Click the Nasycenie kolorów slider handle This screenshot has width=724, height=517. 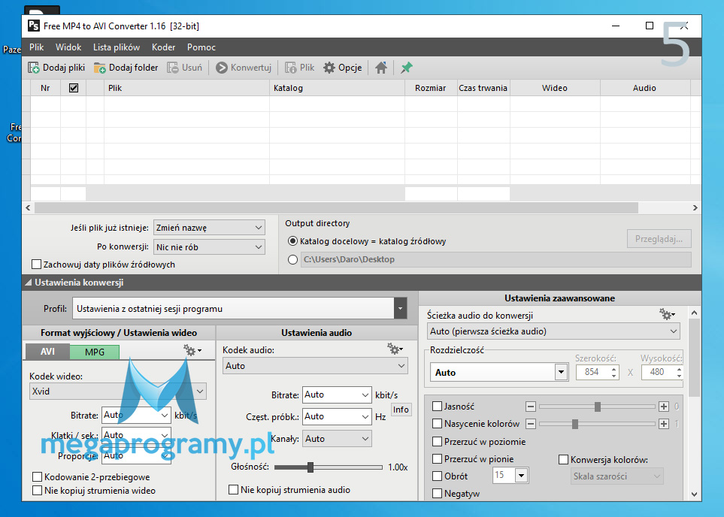[575, 424]
